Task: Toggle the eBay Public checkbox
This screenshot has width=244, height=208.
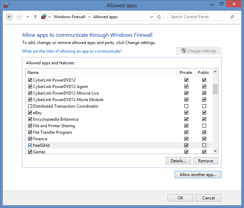Action: click(204, 112)
